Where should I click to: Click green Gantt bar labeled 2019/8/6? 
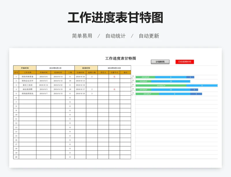click(x=146, y=77)
